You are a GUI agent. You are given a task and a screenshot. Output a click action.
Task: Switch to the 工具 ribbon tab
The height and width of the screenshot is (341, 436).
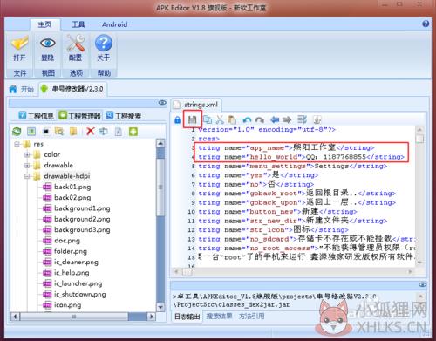coord(78,24)
